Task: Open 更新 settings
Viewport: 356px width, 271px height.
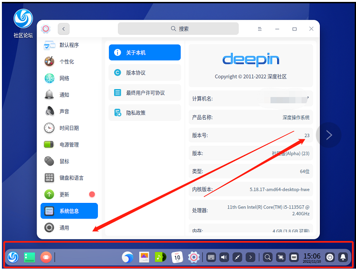Action: (x=69, y=194)
